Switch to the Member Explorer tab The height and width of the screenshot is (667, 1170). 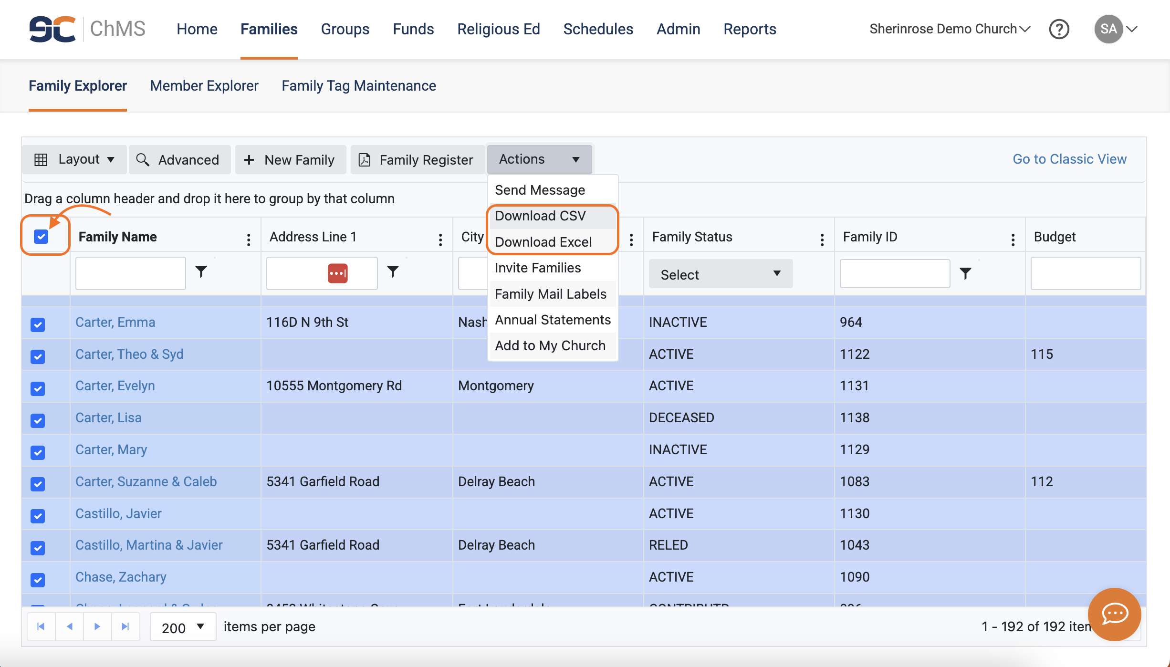[x=204, y=86]
